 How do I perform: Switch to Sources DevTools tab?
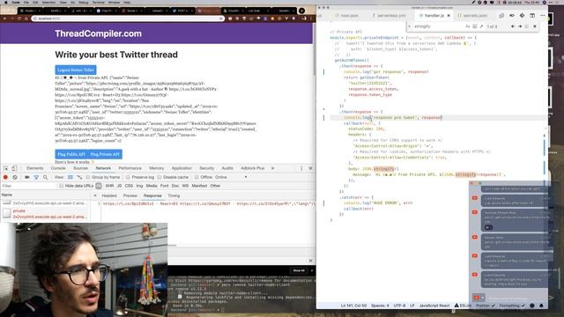click(80, 168)
